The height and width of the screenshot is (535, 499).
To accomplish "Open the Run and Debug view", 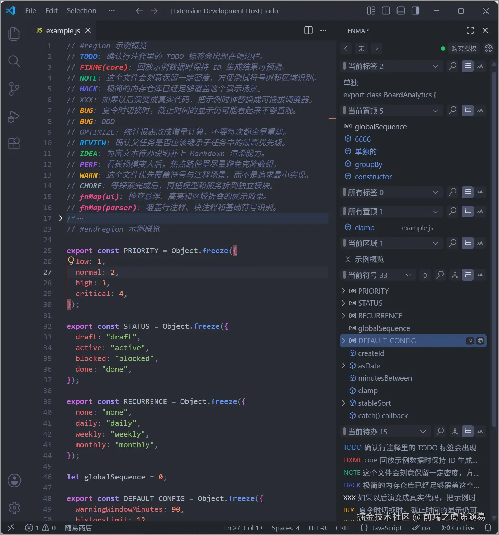I will [14, 116].
